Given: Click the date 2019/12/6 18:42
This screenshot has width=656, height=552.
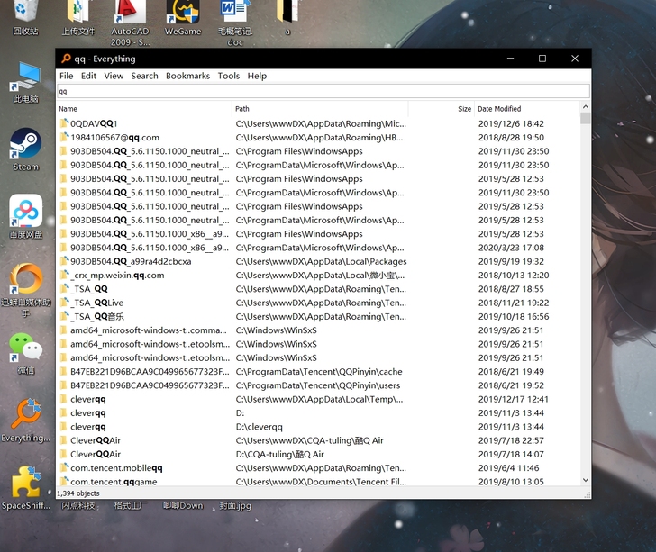Looking at the screenshot, I should pyautogui.click(x=511, y=123).
